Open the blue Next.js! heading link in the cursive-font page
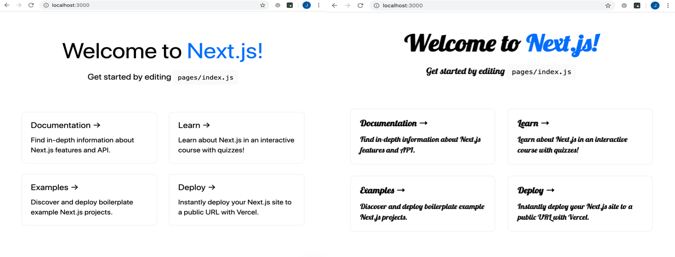675x257 pixels. tap(563, 43)
